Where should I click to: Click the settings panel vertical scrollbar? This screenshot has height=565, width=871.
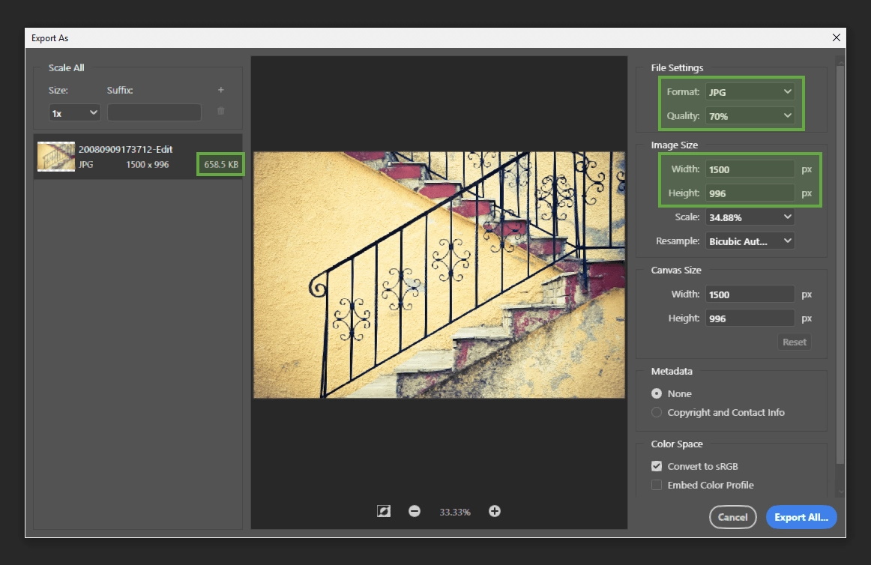(x=840, y=261)
